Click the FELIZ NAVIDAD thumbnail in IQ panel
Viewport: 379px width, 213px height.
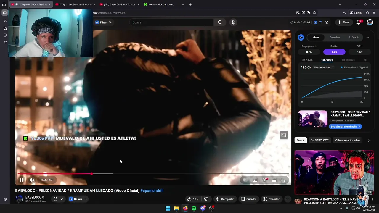[x=313, y=119]
